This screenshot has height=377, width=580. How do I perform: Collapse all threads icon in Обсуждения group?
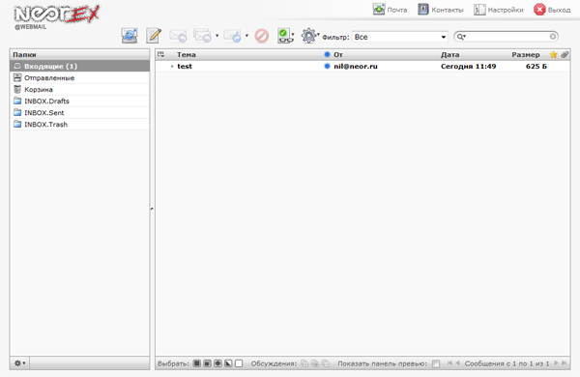coord(326,363)
